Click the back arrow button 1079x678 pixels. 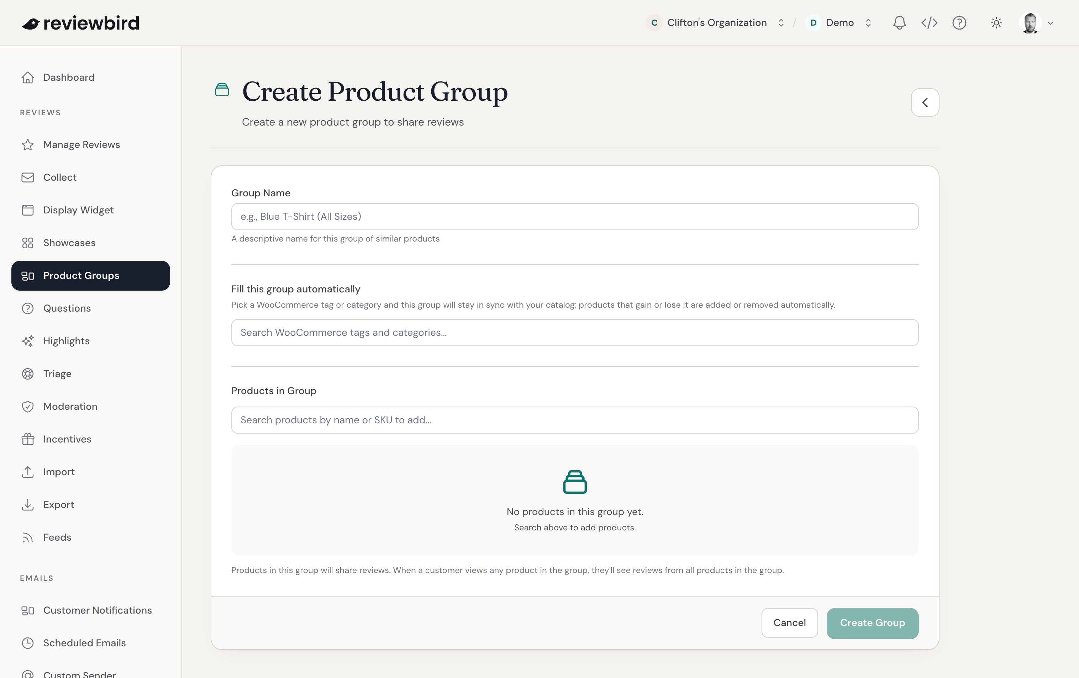pyautogui.click(x=925, y=102)
